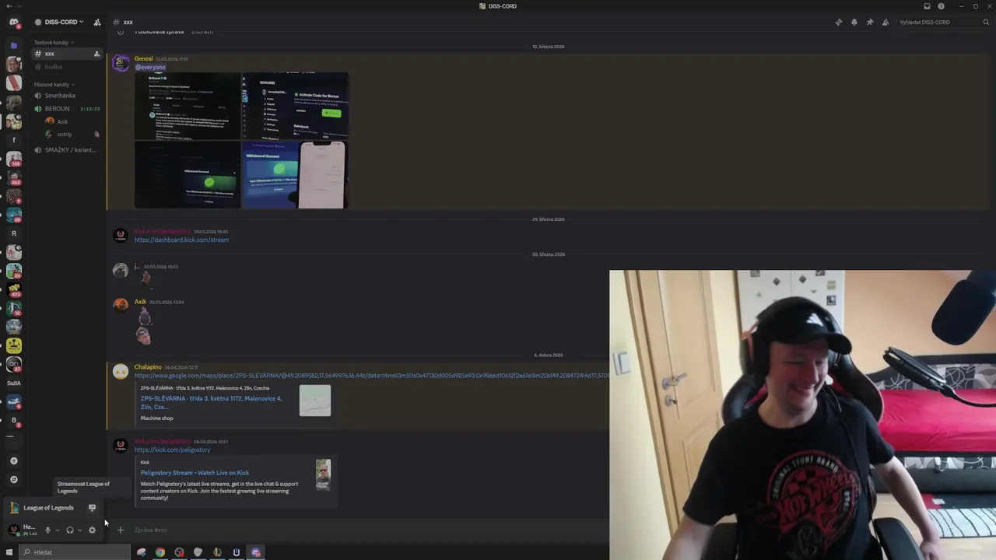Open Chalapino's yellow avatar
The width and height of the screenshot is (996, 560).
coord(120,372)
